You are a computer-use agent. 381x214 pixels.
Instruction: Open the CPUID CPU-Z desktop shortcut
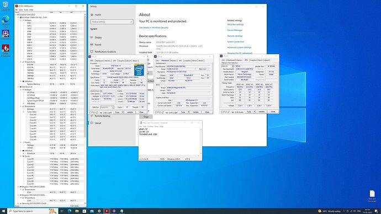6,34
